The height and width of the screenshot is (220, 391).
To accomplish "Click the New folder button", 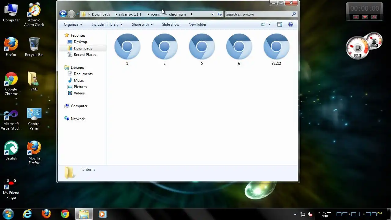I will click(x=197, y=24).
